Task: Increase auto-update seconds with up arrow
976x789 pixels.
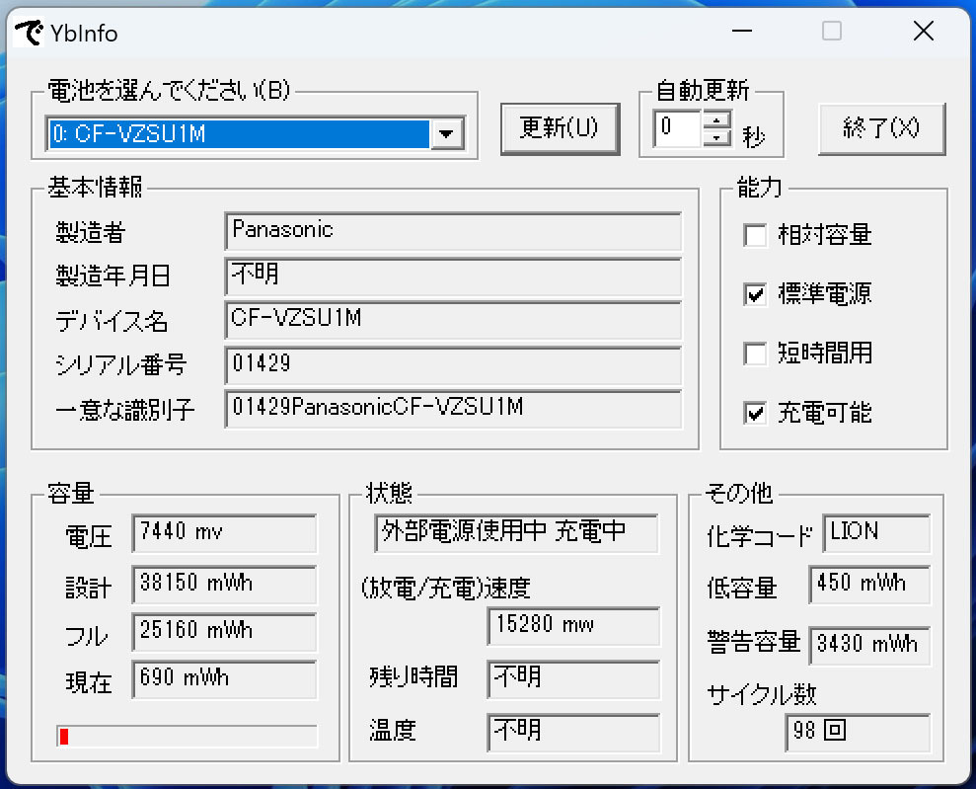Action: [x=717, y=120]
